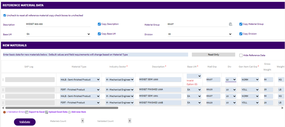Image resolution: width=285 pixels, height=127 pixels.
Task: Grab the drag handle of WIDGET FINISHED 100A row
Action: [x=3, y=90]
